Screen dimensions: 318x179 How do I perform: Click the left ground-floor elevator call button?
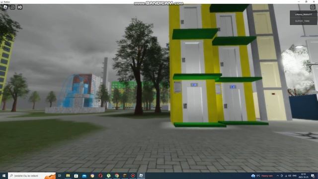click(185, 106)
